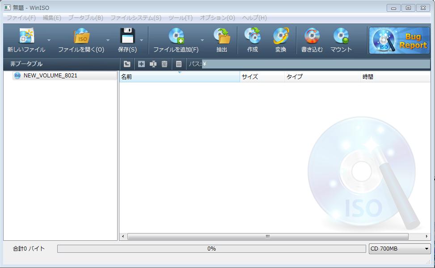The height and width of the screenshot is (268, 435).
Task: Open the CD 700MB disc size dropdown
Action: (400, 249)
